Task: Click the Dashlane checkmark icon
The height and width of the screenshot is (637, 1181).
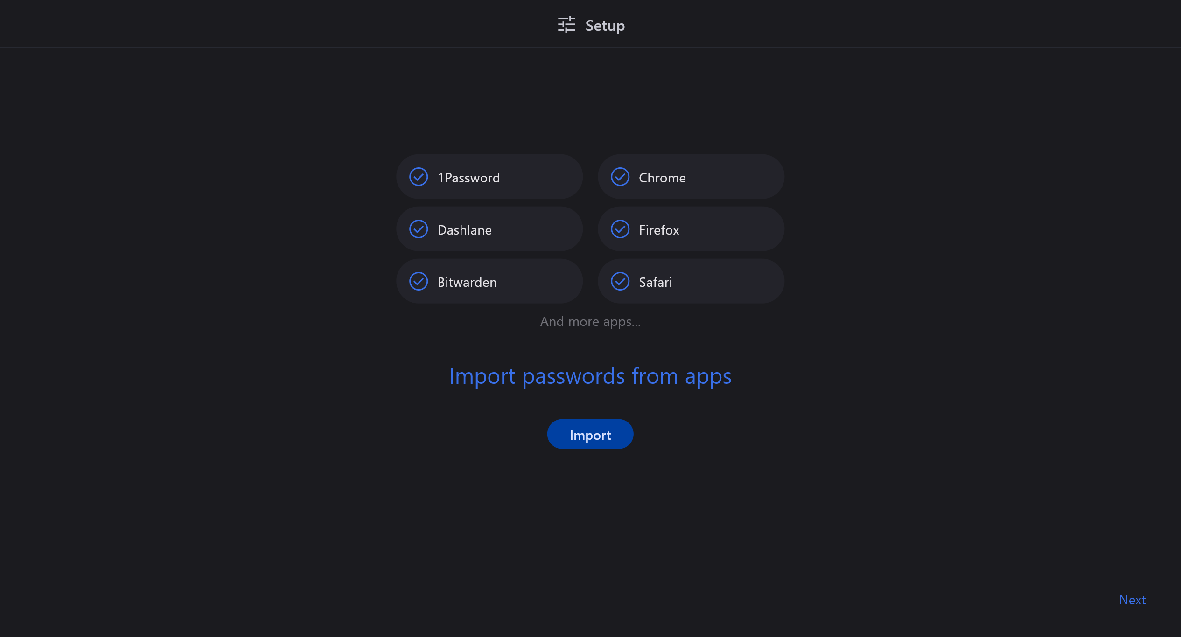Action: [x=419, y=229]
